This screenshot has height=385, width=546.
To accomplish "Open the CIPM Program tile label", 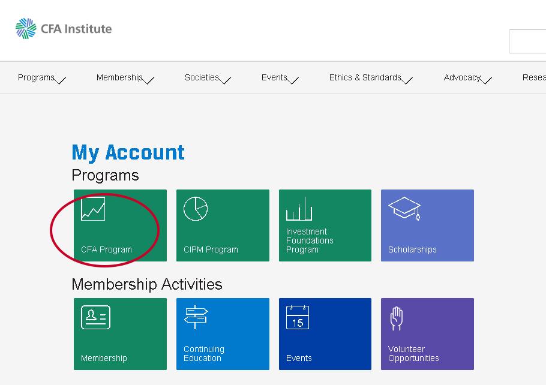I will tap(211, 249).
